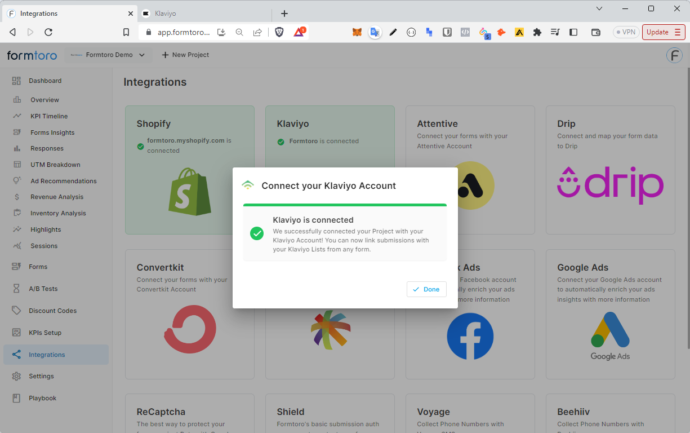Open the Shield integration card

[330, 413]
